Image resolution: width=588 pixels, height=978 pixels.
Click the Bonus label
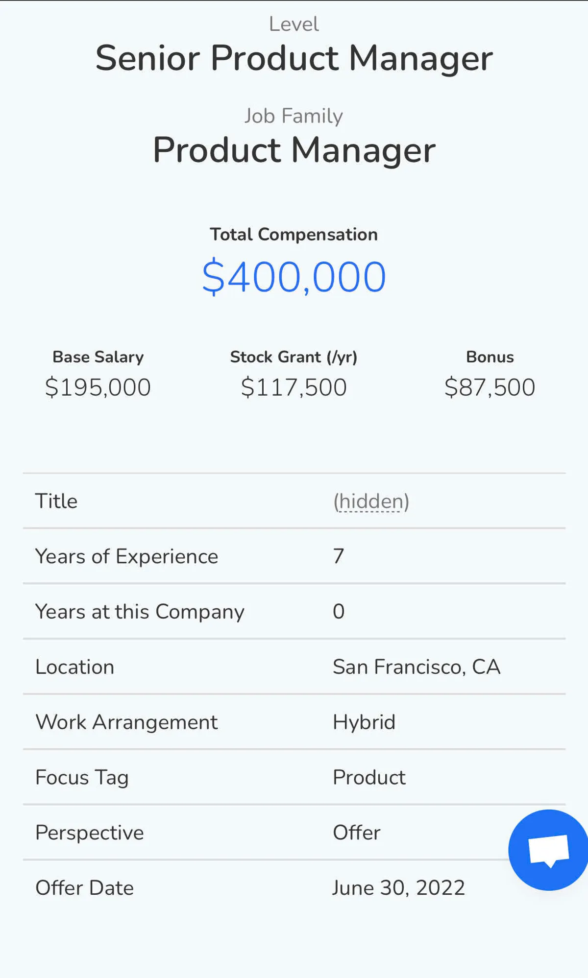click(490, 357)
